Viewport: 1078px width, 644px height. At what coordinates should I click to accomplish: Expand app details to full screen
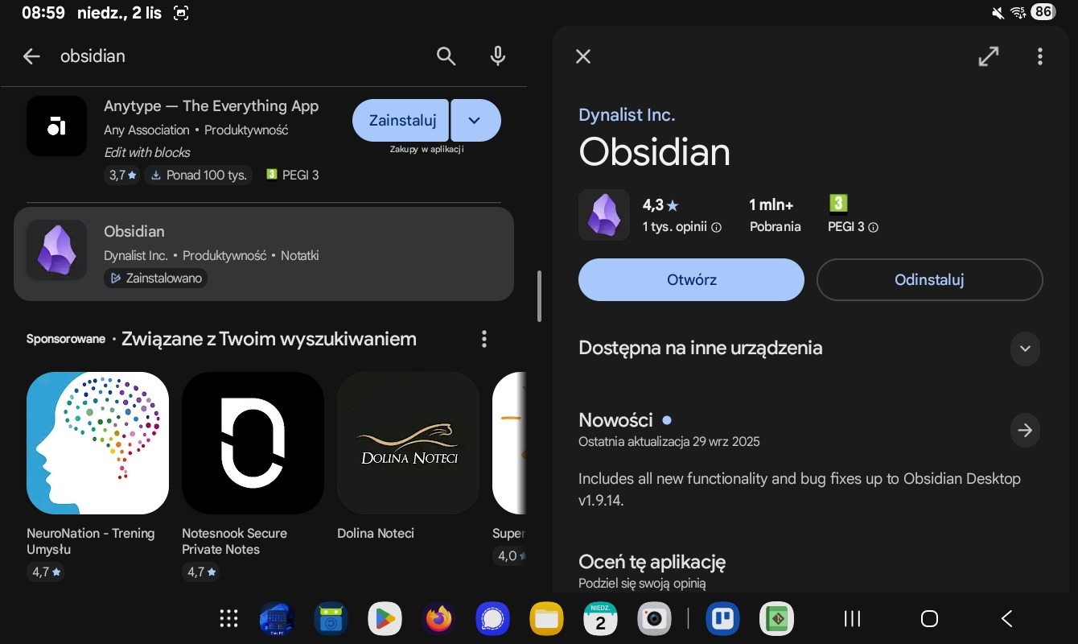coord(988,56)
